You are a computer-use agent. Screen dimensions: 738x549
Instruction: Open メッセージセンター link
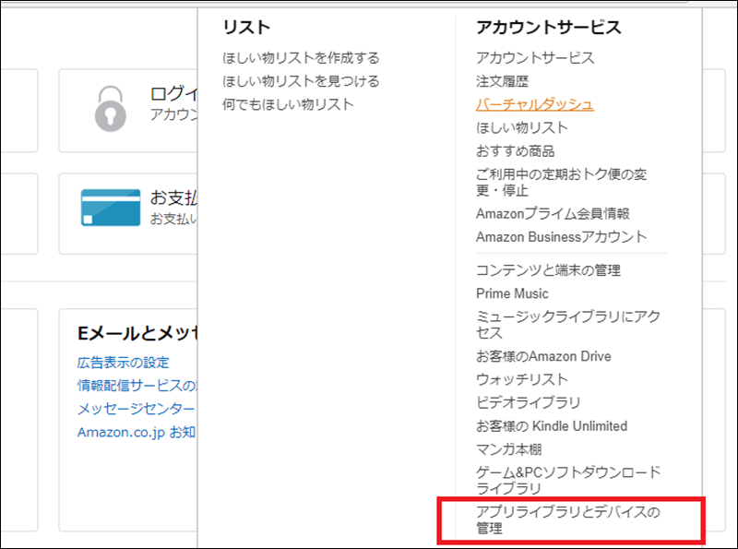(136, 409)
